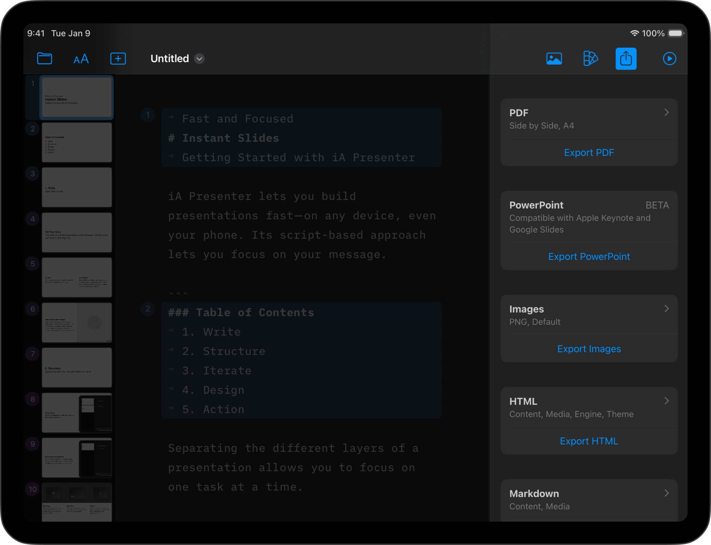Click Export PowerPoint
711x545 pixels.
589,257
